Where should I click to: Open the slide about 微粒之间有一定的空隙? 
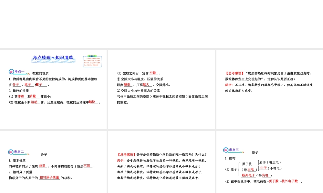coord(161,89)
